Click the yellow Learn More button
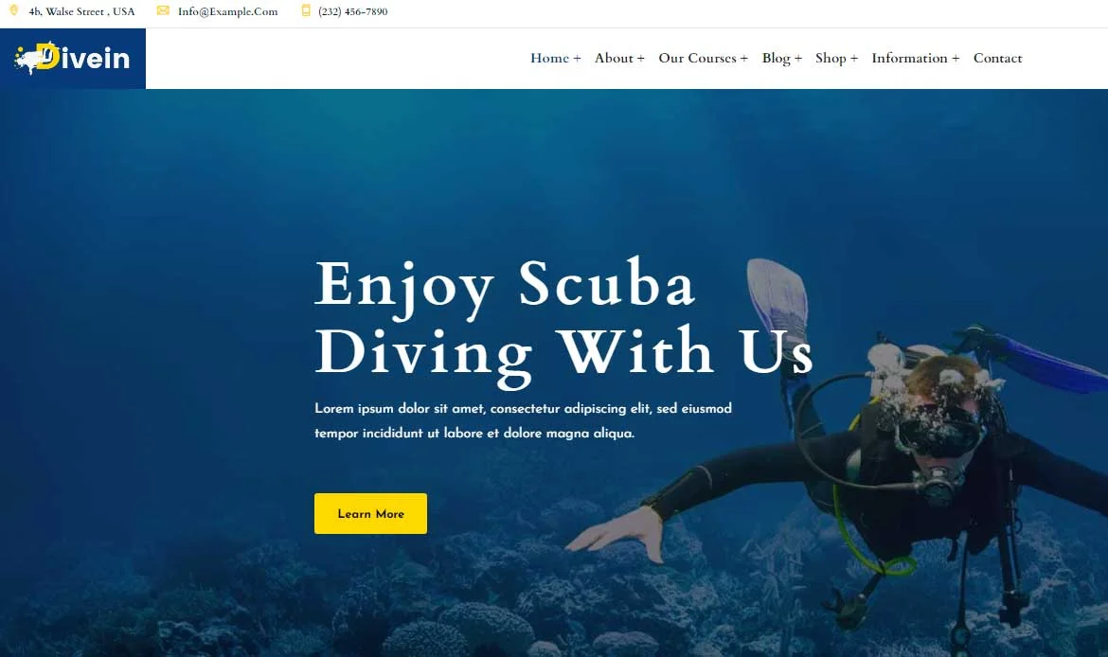 pos(370,514)
